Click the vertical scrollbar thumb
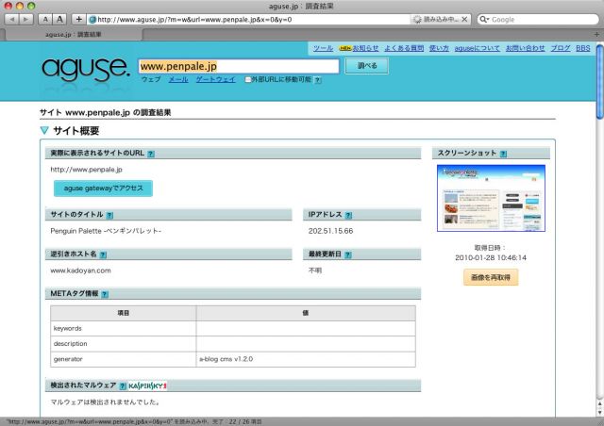Image resolution: width=604 pixels, height=426 pixels. click(x=600, y=83)
